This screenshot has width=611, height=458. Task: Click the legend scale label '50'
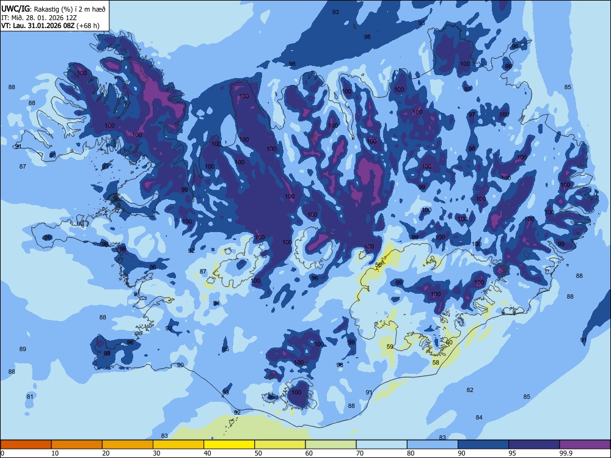click(258, 453)
